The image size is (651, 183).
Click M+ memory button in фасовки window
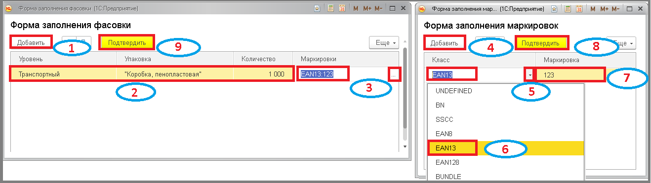pyautogui.click(x=367, y=9)
